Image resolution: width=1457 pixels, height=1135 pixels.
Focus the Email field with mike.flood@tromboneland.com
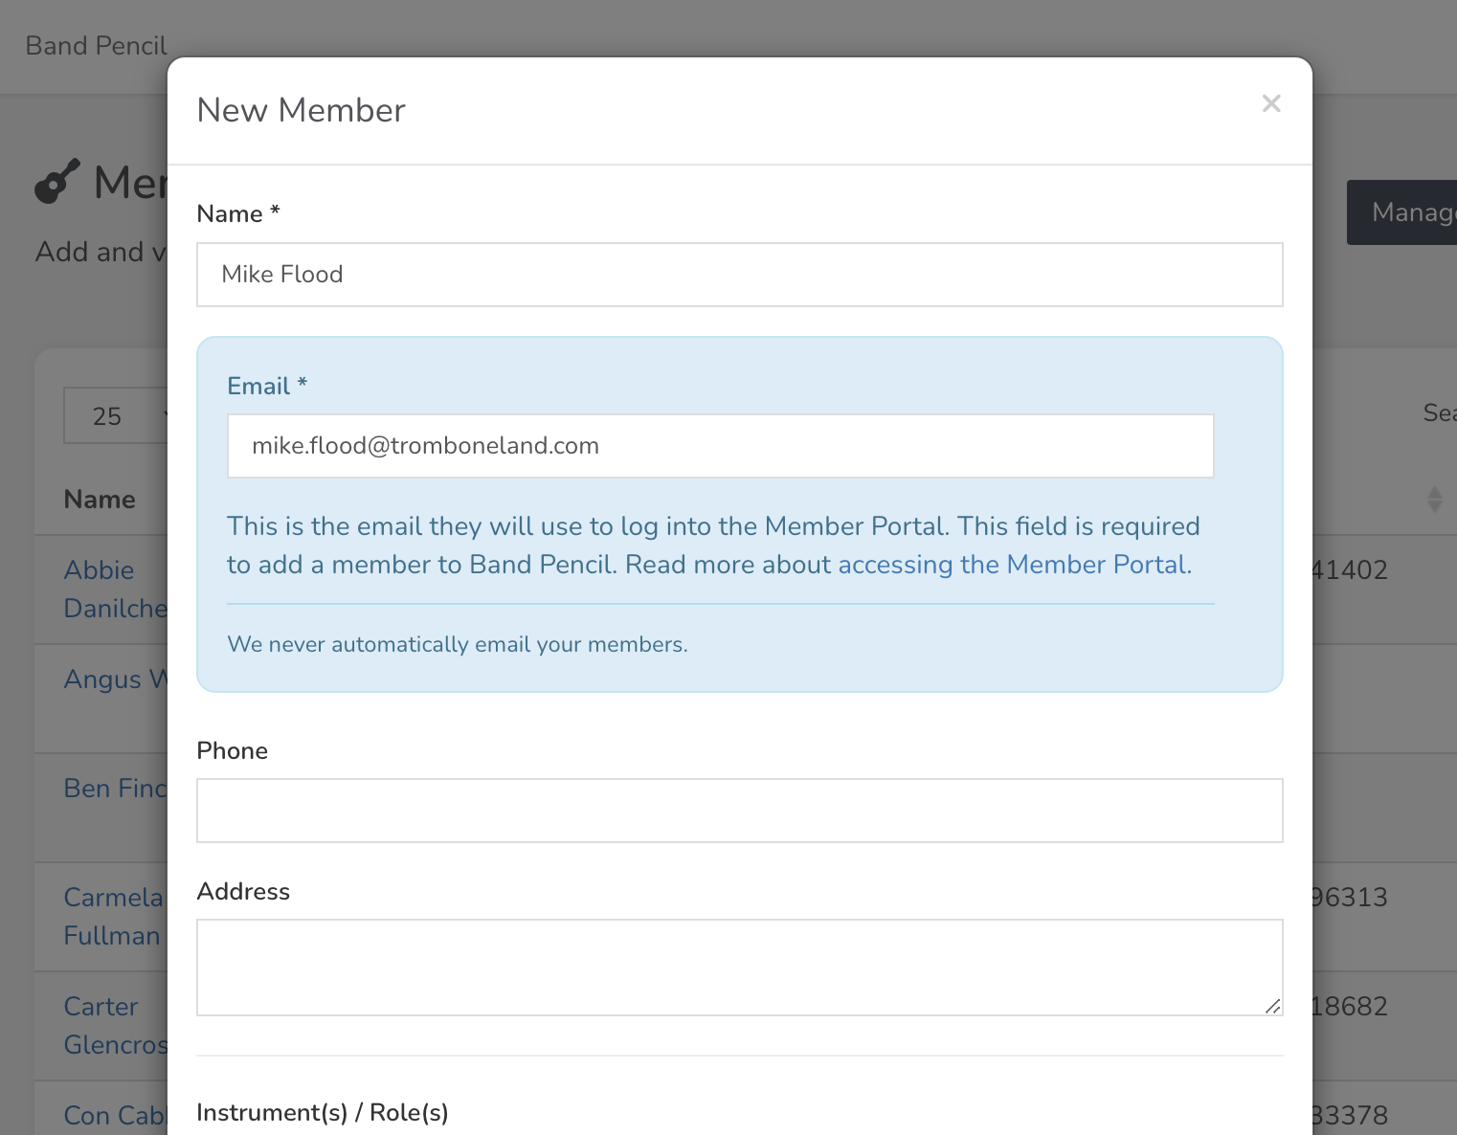tap(720, 446)
